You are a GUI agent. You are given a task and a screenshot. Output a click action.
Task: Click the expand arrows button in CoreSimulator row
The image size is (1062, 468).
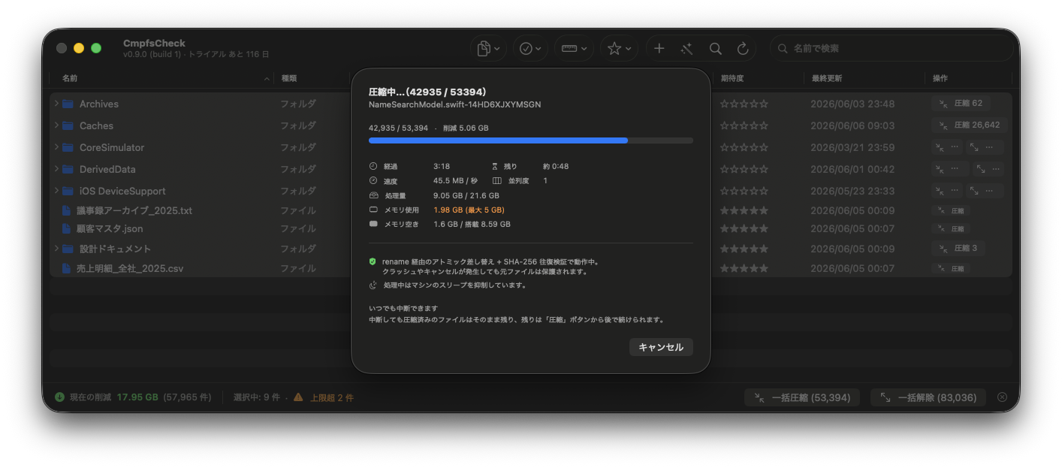(x=984, y=147)
